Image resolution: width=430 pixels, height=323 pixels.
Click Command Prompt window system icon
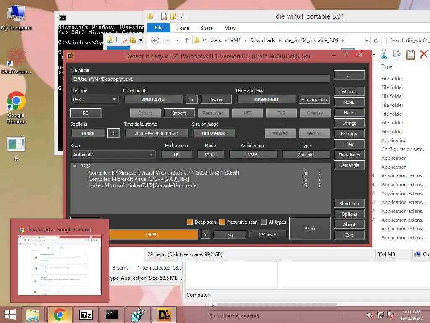(x=63, y=18)
